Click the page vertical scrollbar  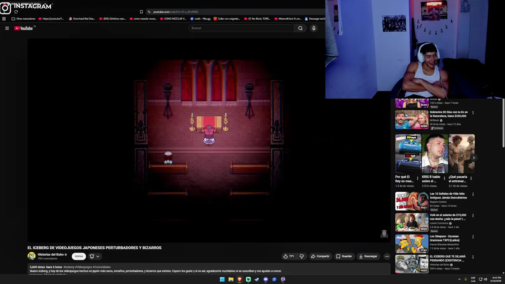pyautogui.click(x=503, y=123)
